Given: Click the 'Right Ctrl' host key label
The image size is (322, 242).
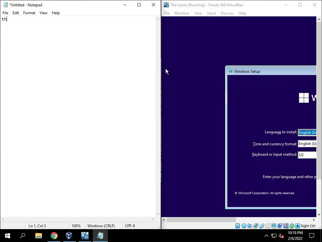Looking at the screenshot, I should 308,226.
